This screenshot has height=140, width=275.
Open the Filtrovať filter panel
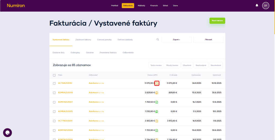click(208, 40)
